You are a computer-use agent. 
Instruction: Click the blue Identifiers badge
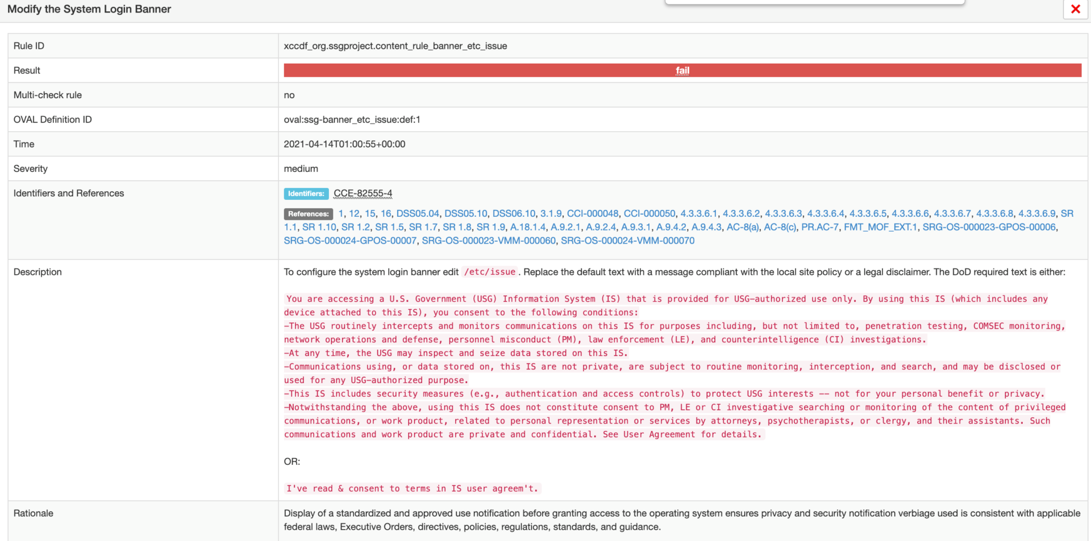coord(306,194)
